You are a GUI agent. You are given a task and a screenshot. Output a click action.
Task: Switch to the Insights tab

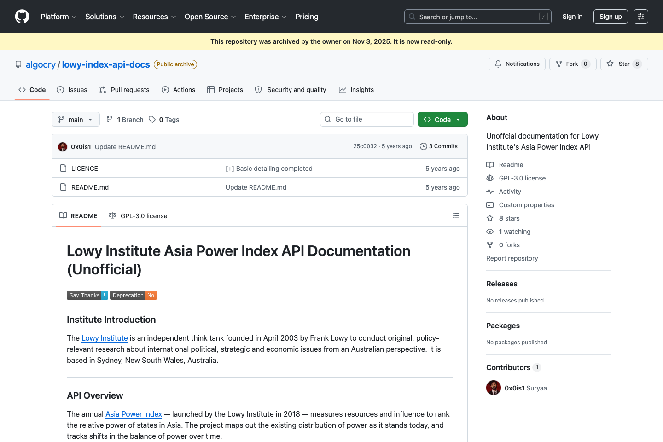(356, 90)
